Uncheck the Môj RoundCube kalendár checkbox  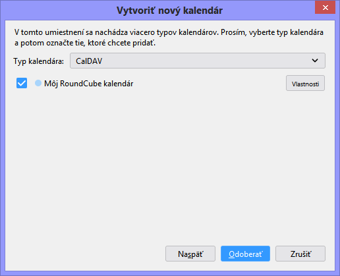[22, 83]
